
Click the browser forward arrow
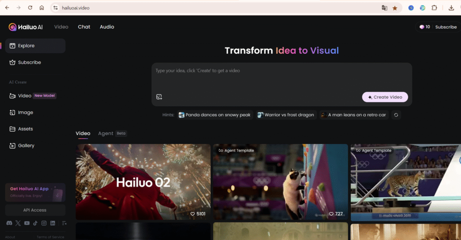click(18, 8)
